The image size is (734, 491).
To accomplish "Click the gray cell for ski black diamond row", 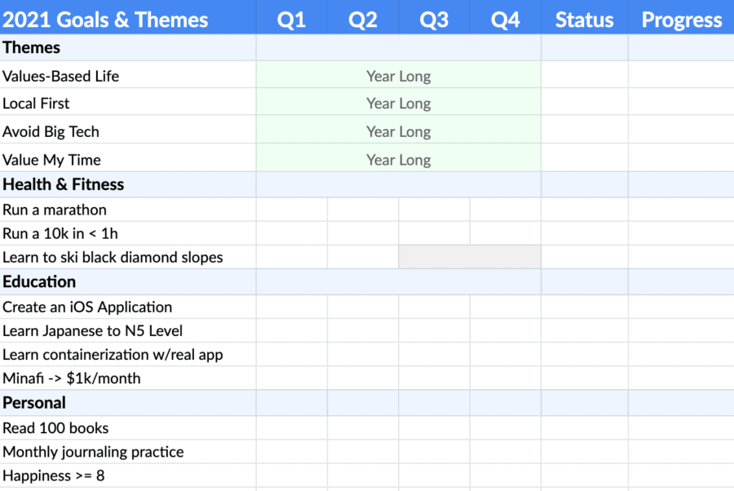I will 470,257.
